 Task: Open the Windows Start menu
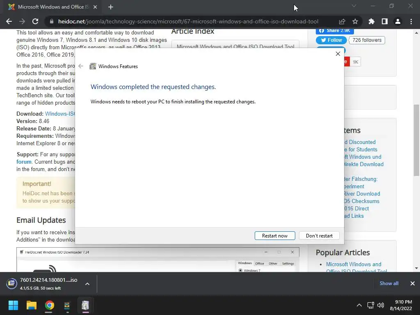(13, 305)
